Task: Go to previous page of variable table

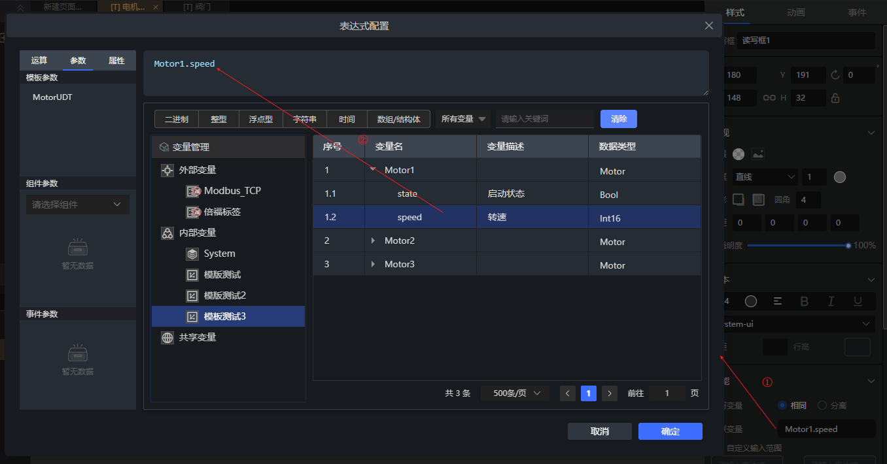Action: [568, 393]
